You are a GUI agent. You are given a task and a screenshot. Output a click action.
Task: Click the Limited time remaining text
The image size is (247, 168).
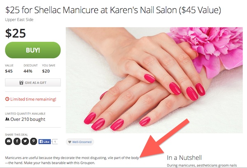tap(33, 99)
